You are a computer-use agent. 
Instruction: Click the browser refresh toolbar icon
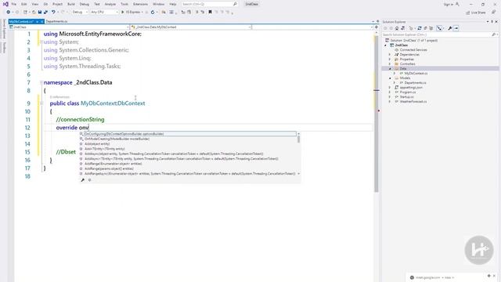[x=153, y=12]
